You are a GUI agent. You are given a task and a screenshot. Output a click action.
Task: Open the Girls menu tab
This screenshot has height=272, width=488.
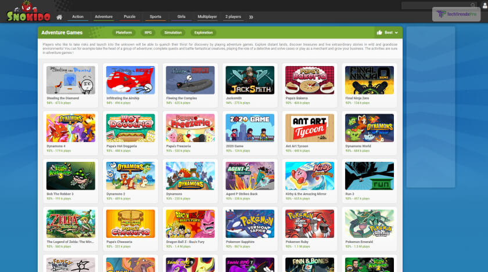[181, 17]
